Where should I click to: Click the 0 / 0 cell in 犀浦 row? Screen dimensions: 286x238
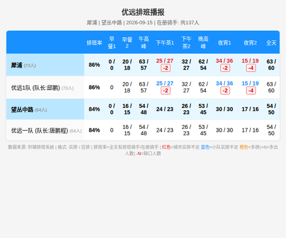pos(112,64)
